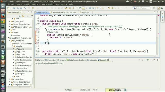Open the Next Annotation dropdown arrow

tap(100, 8)
